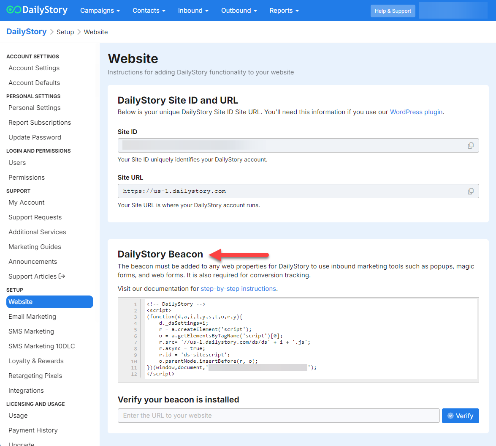Click the "<!-- DailyStory -->" code line
This screenshot has width=496, height=446.
coord(176,304)
